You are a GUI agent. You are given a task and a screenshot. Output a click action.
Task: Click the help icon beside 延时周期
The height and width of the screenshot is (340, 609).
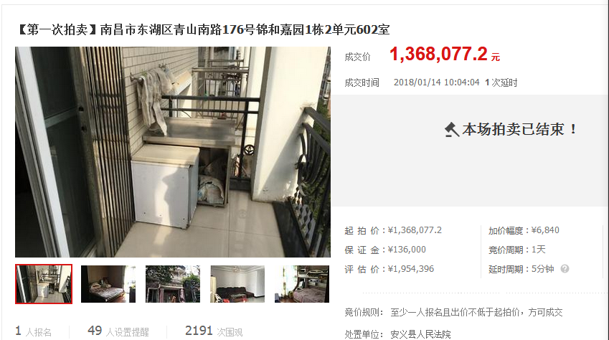tap(565, 269)
